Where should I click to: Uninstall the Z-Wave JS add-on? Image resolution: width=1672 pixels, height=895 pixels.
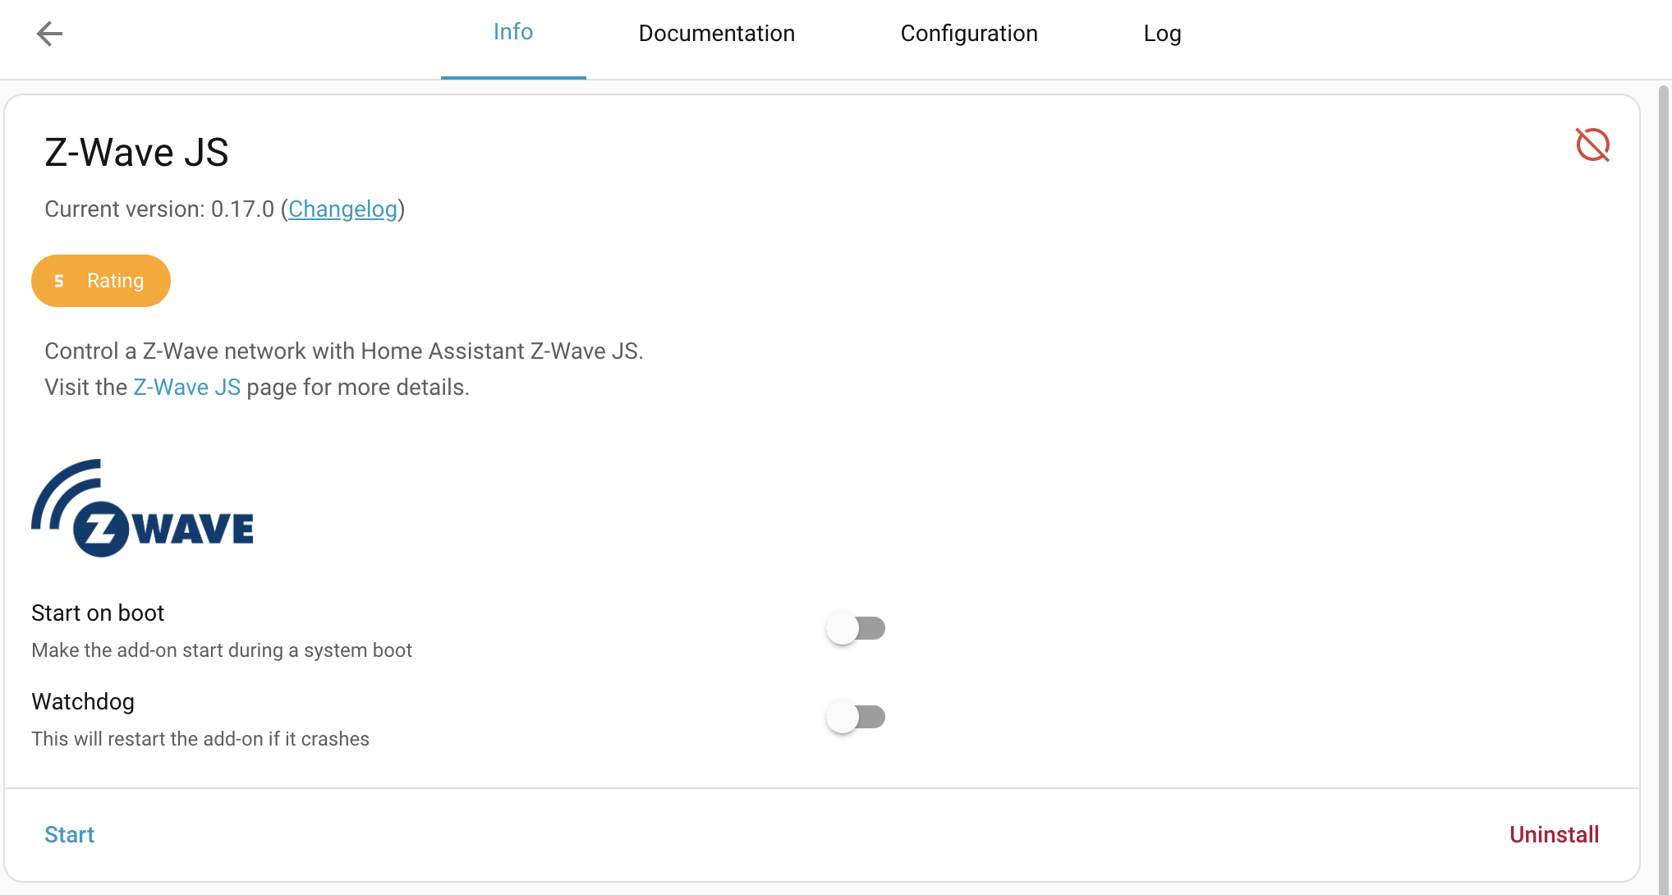tap(1554, 835)
